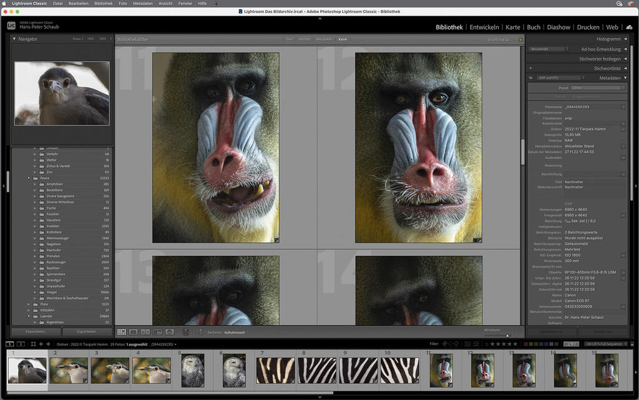Image resolution: width=639 pixels, height=400 pixels.
Task: Toggle filmstrip filter switch at far right
Action: 632,344
